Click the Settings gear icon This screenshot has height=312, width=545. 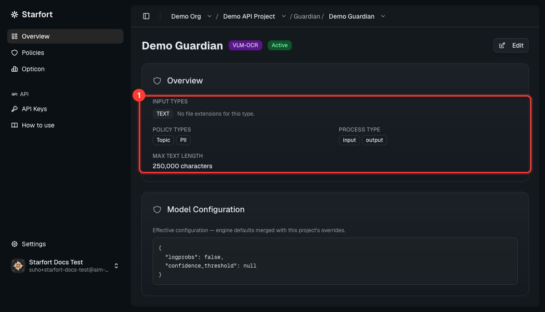15,244
